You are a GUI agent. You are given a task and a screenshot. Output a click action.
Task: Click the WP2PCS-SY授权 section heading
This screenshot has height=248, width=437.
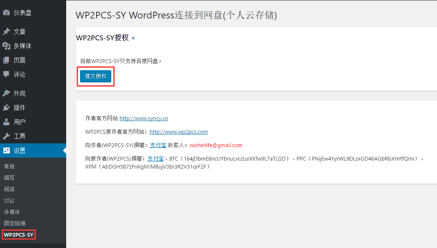pos(102,38)
